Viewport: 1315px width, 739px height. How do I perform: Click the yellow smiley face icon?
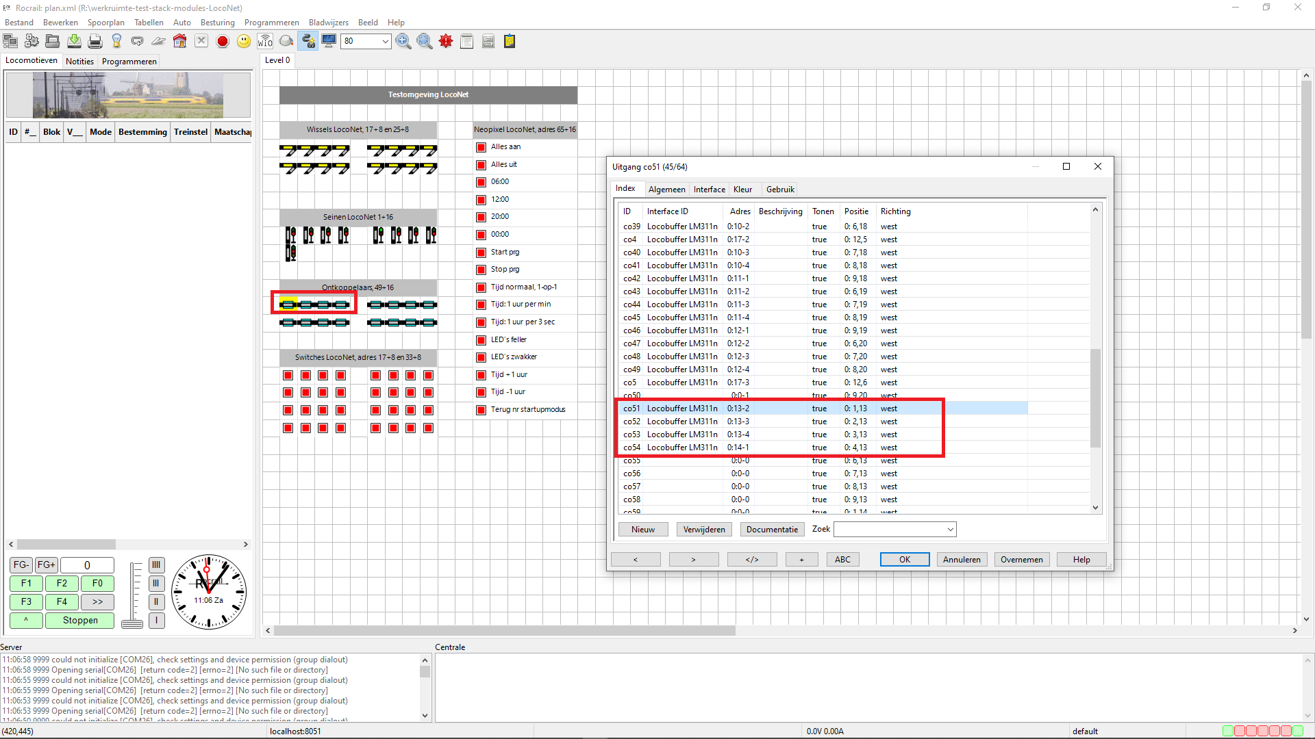(244, 42)
